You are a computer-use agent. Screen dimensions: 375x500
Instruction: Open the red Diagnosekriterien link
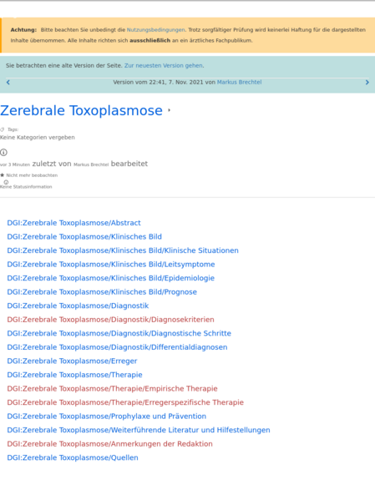pos(110,320)
